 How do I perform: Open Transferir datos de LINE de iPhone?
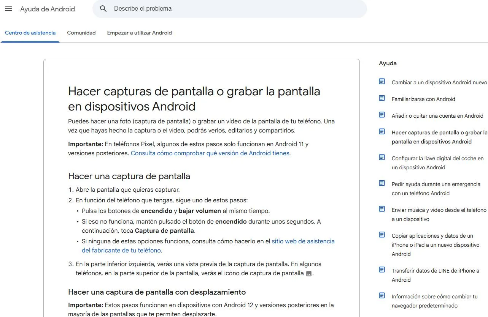coord(436,275)
